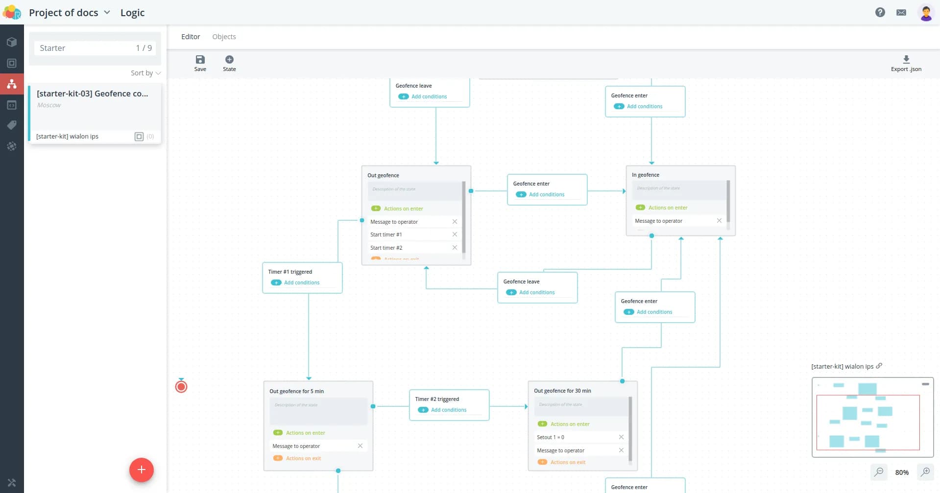Click the zoom out magnifier icon
Viewport: 940px width, 493px height.
[879, 472]
